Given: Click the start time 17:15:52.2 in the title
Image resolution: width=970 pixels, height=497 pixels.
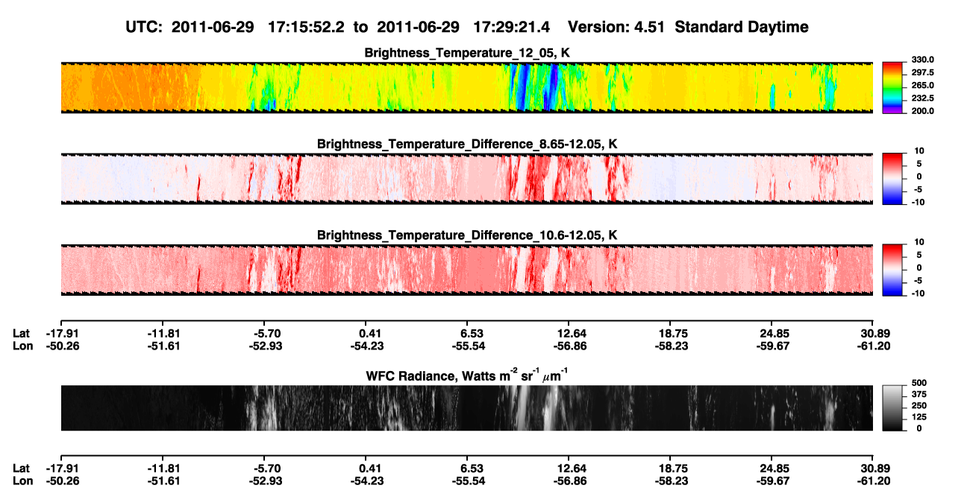Looking at the screenshot, I should tap(306, 27).
